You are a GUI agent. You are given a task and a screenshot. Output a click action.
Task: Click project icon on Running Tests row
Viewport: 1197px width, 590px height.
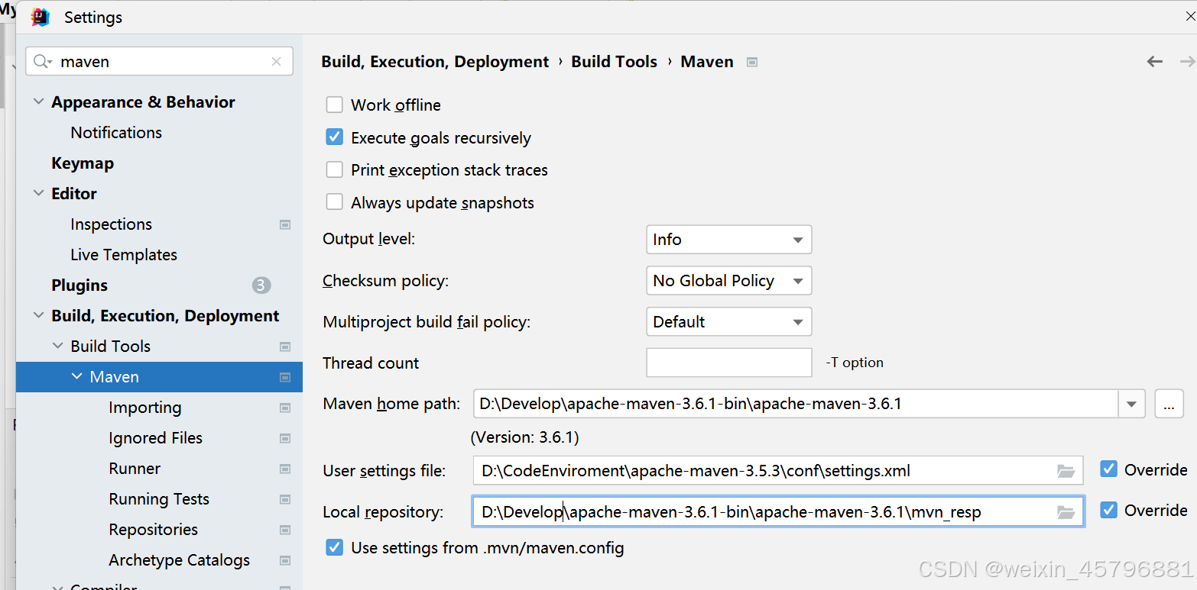point(285,499)
